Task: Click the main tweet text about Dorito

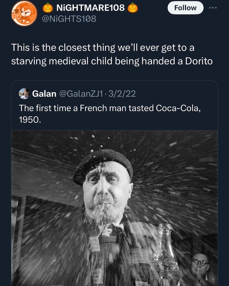Action: (112, 54)
